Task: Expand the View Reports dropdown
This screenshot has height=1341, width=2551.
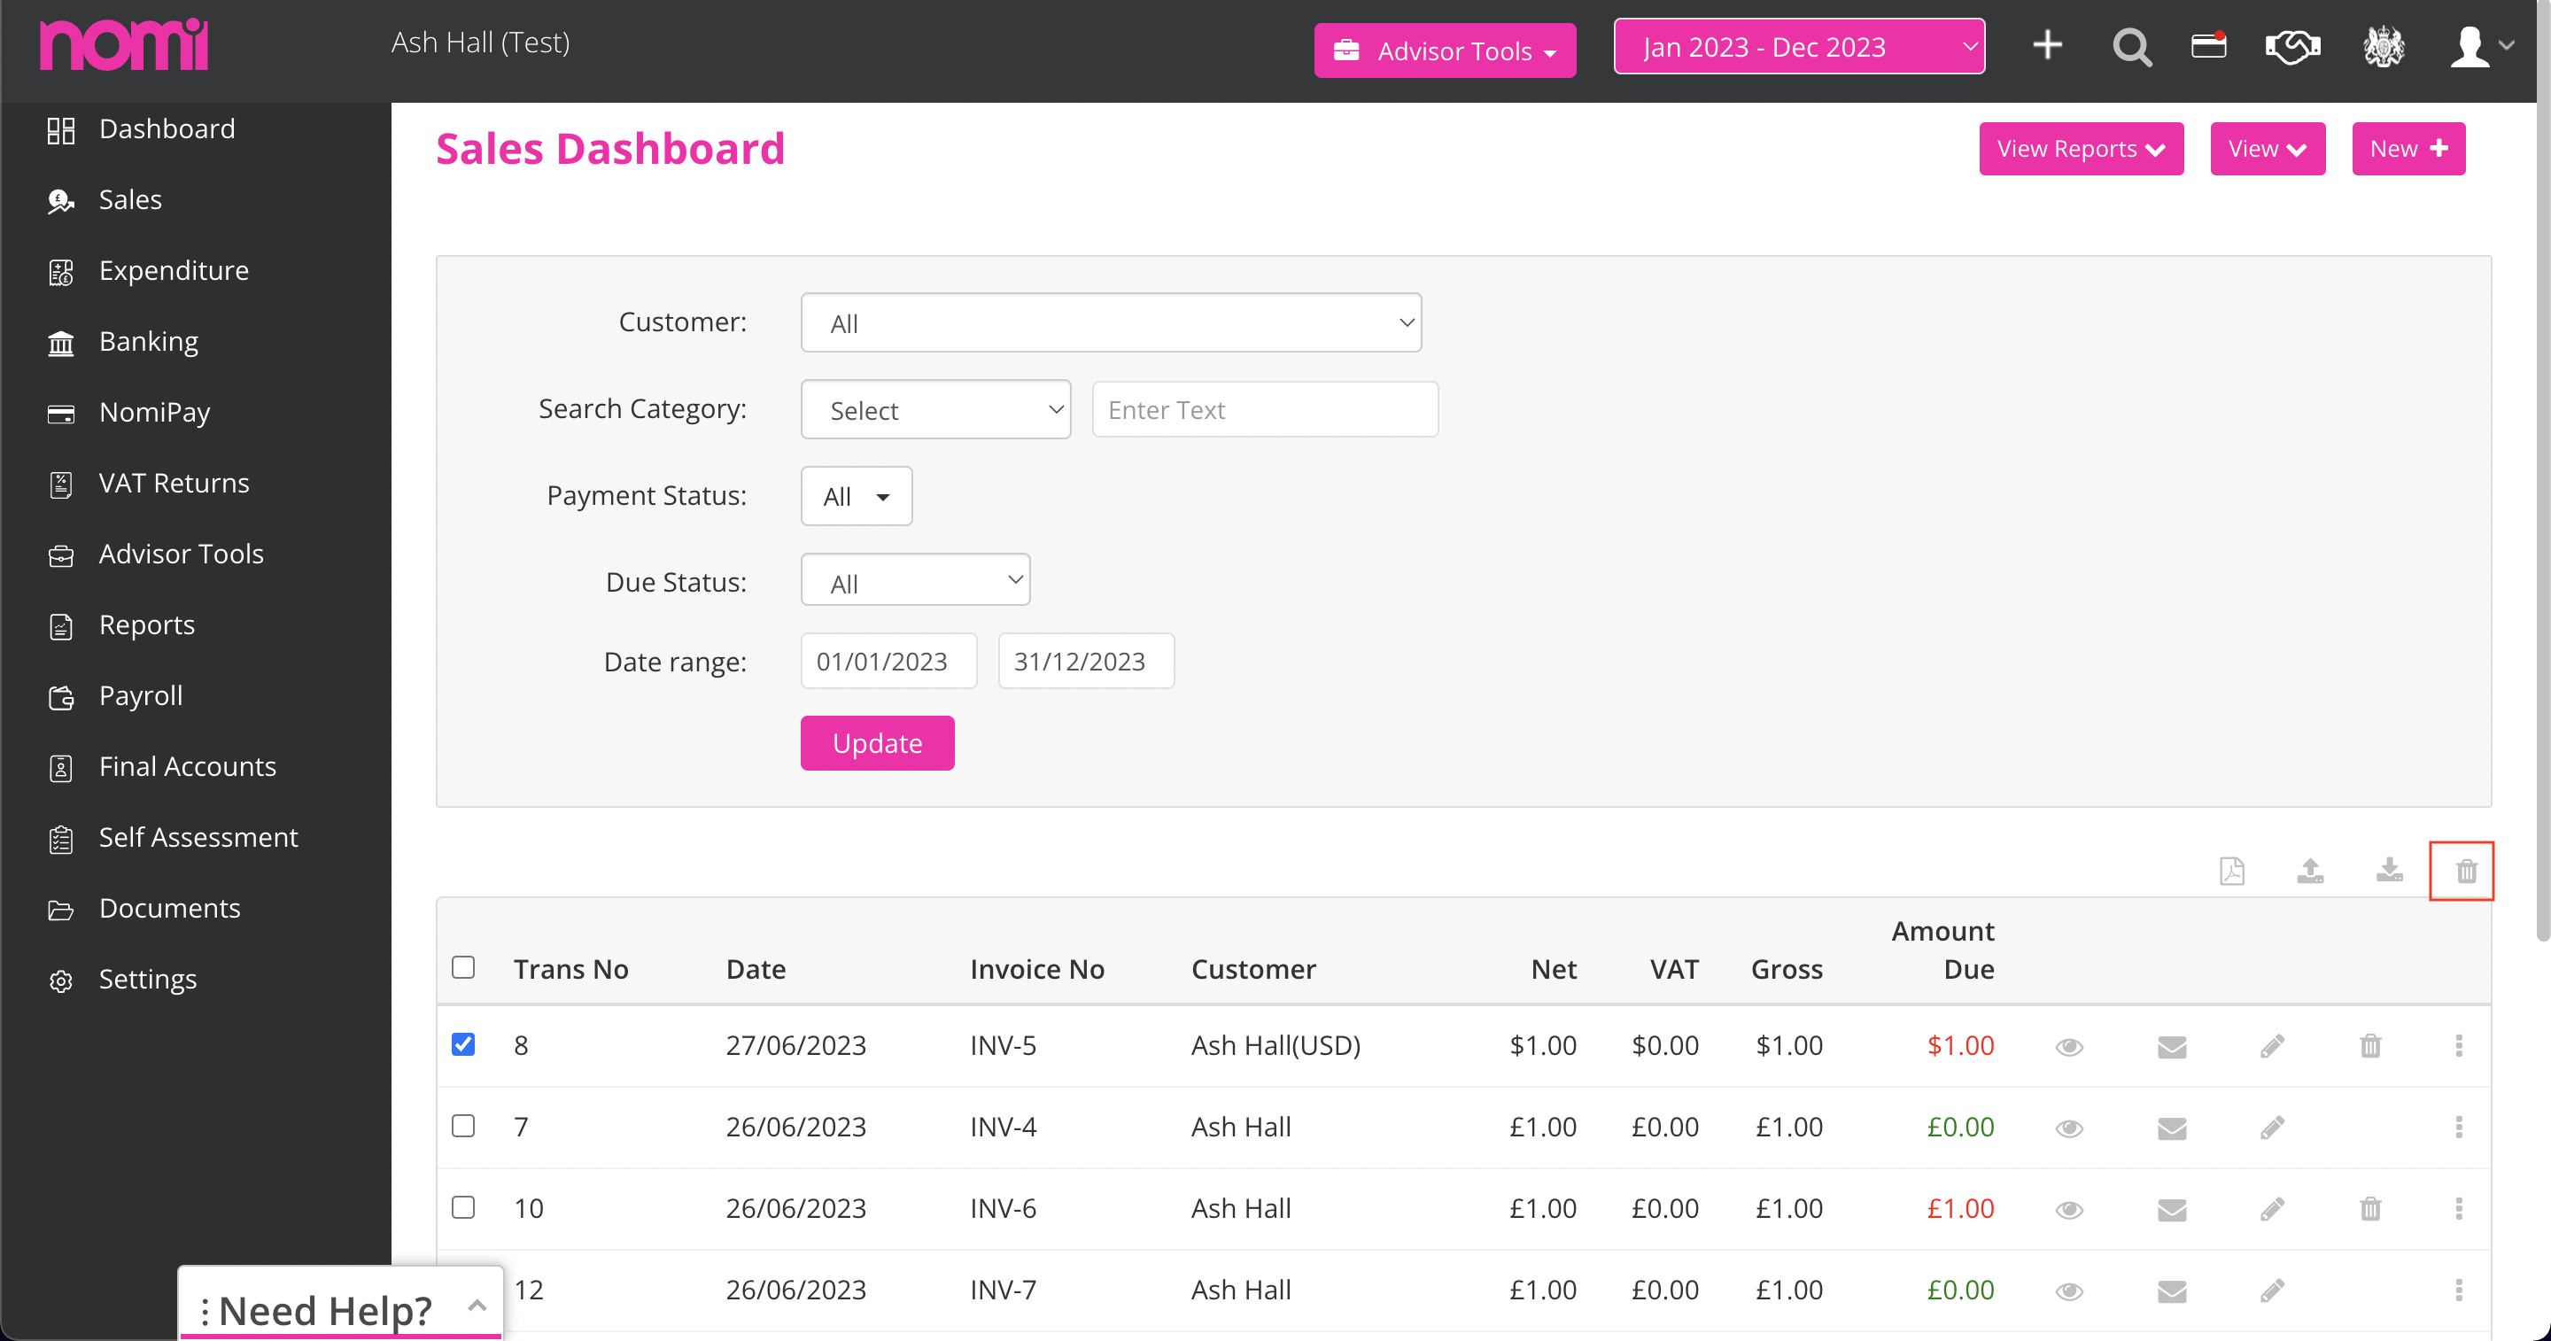Action: pos(2081,149)
